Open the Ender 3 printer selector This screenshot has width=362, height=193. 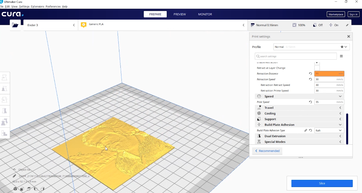click(51, 25)
